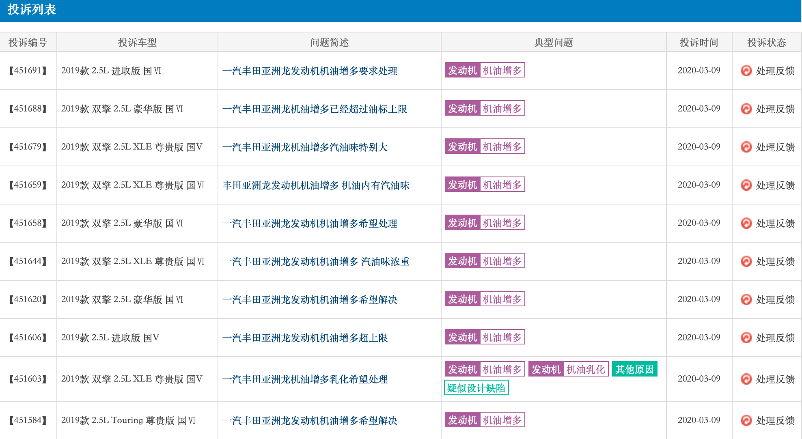Viewport: 802px width, 439px height.
Task: Select complaint number 【451658】
Action: click(28, 223)
